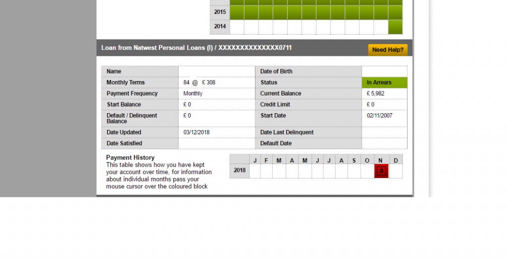Click the empty Name value field

point(216,72)
